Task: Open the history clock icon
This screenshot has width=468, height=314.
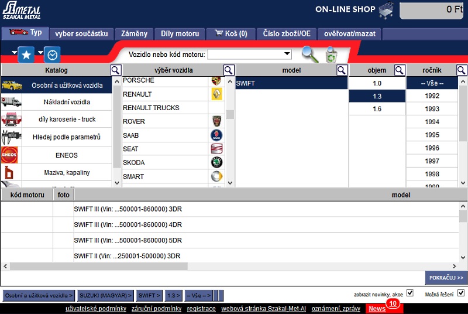Action: point(52,54)
